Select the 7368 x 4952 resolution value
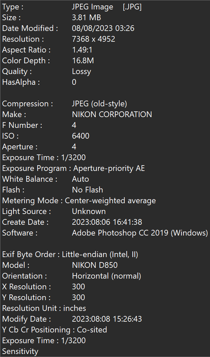The height and width of the screenshot is (357, 210). tap(93, 39)
